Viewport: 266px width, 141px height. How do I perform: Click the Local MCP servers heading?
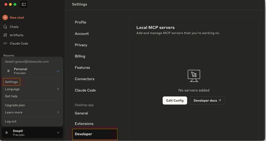[155, 28]
